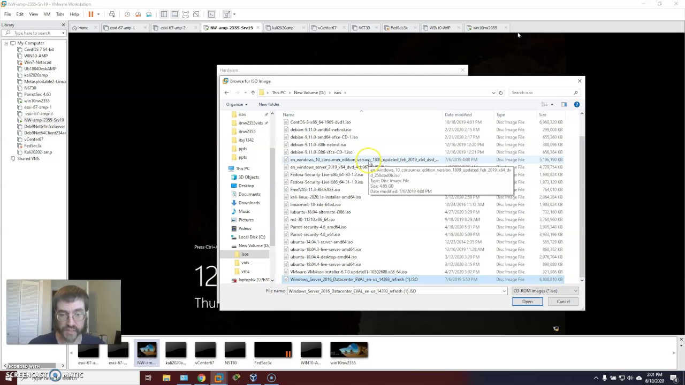Select the win10nw2355 thumbnail in thumbnail bar
Viewport: 685px width, 385px height.
click(x=349, y=353)
